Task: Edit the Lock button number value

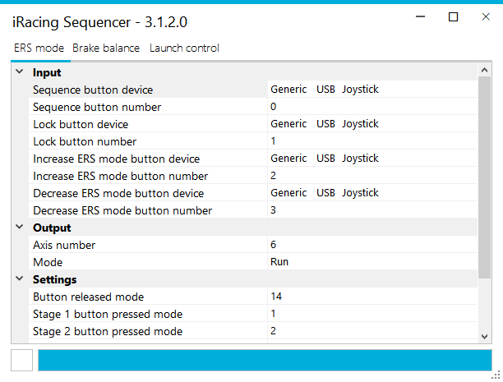Action: click(372, 141)
